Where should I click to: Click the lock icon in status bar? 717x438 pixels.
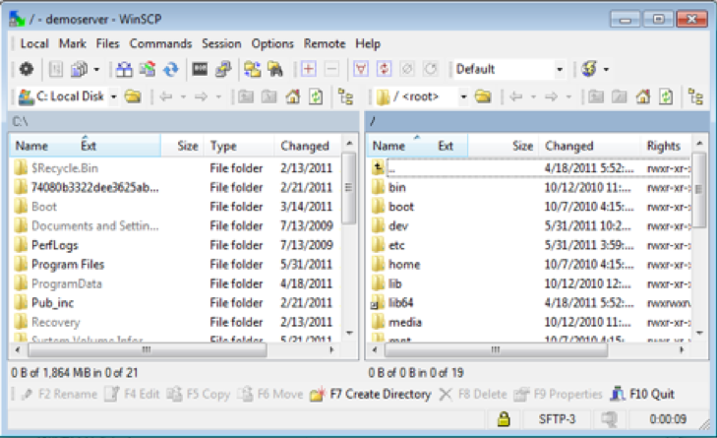coord(504,418)
